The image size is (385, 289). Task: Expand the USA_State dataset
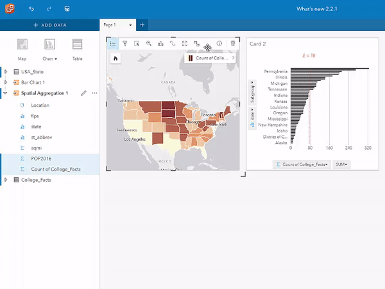click(x=6, y=72)
